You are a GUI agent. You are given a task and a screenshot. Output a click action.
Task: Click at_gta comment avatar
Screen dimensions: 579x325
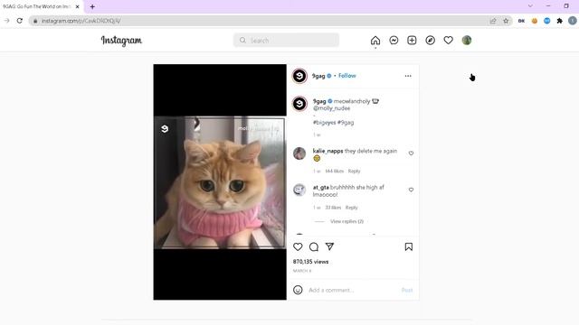point(299,190)
